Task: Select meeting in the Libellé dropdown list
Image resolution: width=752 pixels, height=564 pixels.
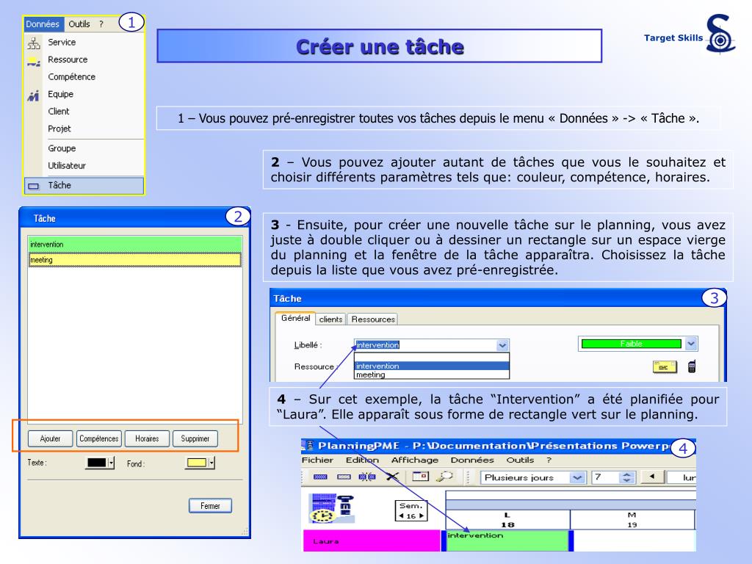Action: 432,375
